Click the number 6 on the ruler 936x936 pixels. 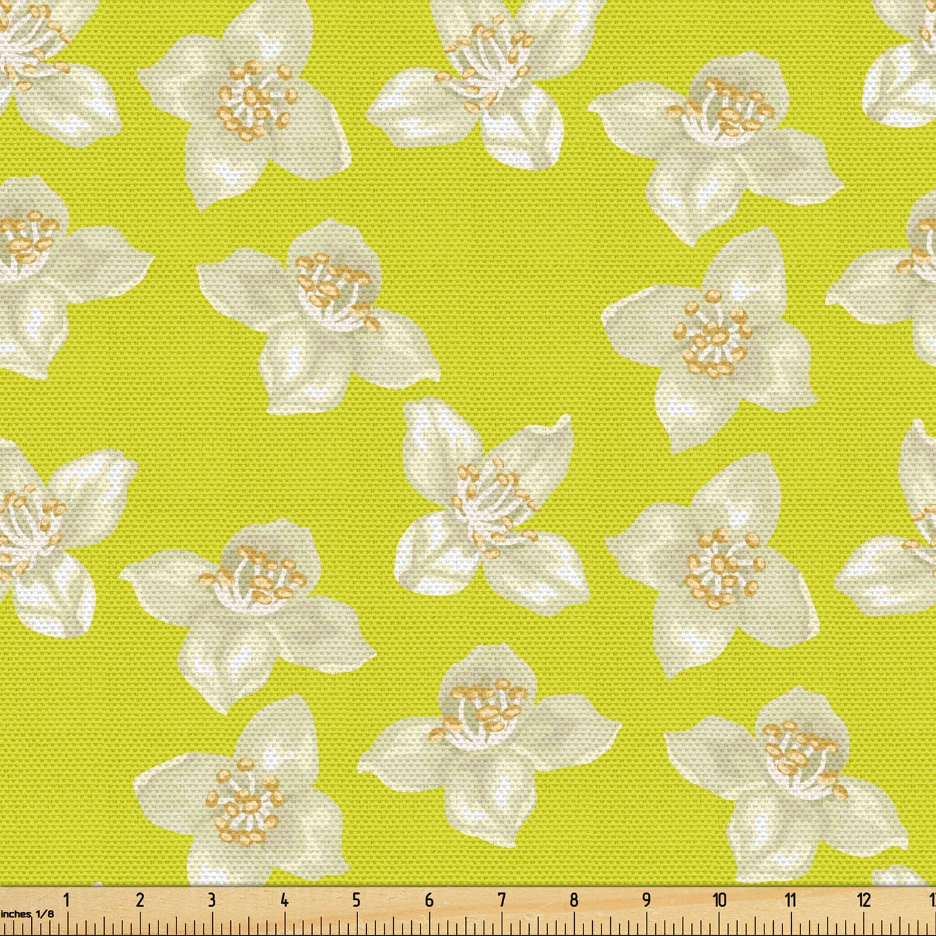click(429, 900)
